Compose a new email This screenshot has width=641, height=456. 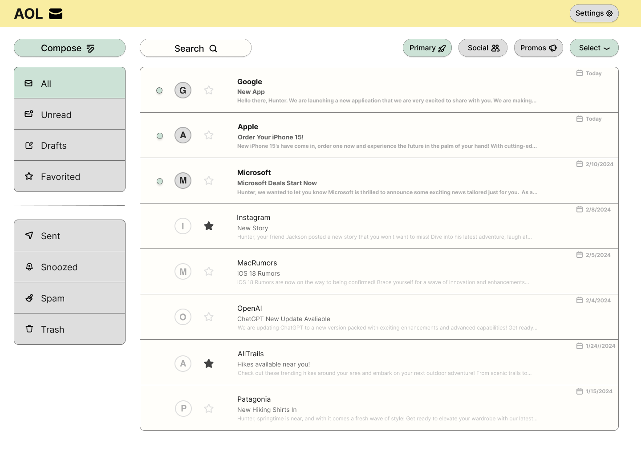point(69,48)
